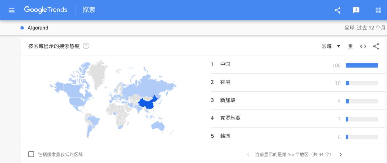Image resolution: width=387 pixels, height=163 pixels.
Task: Share the region interest card
Action: [x=376, y=46]
